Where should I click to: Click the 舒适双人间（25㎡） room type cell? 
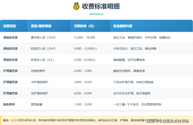coord(43,49)
